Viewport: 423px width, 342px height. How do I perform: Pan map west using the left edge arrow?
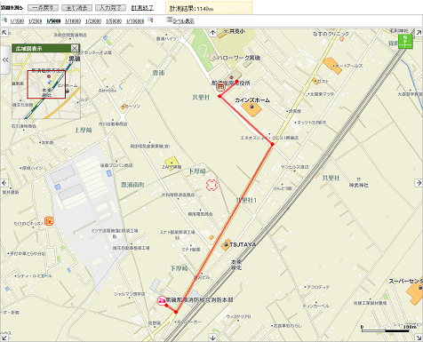(x=4, y=183)
